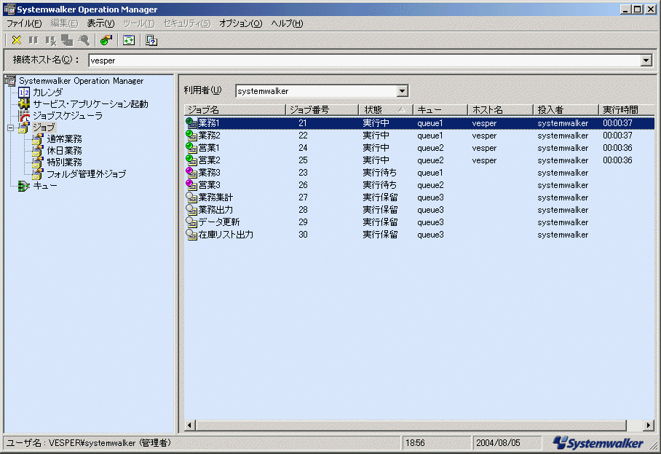Open the オプション(O) menu
661x454 pixels.
pos(241,23)
